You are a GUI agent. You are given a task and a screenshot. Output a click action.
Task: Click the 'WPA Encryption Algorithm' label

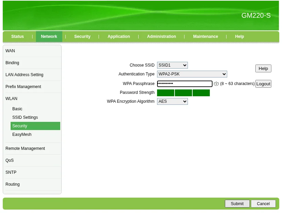[131, 101]
